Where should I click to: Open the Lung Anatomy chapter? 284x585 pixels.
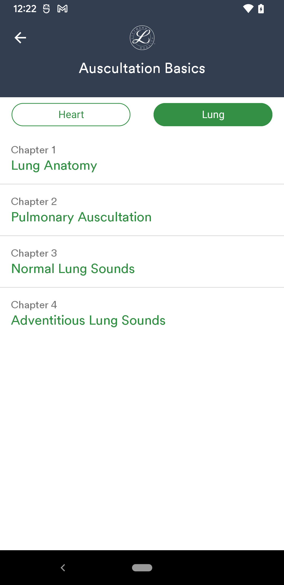(142, 158)
